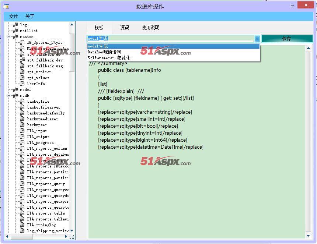
Task: Click the tree view scroll down arrow
Action: tap(72, 230)
